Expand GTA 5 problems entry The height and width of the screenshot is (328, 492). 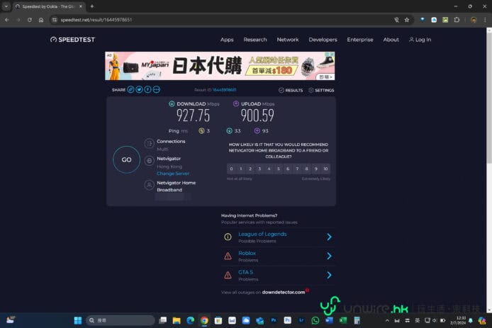(x=329, y=275)
